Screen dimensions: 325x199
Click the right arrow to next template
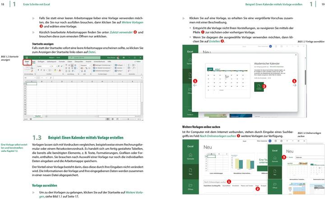click(294, 85)
